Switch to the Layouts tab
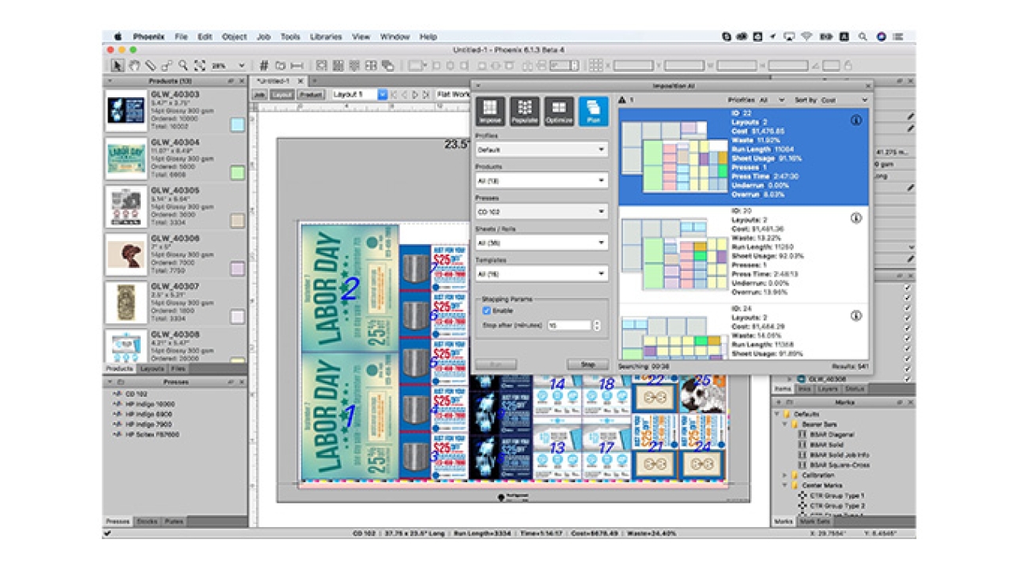The width and height of the screenshot is (1012, 569). click(151, 369)
